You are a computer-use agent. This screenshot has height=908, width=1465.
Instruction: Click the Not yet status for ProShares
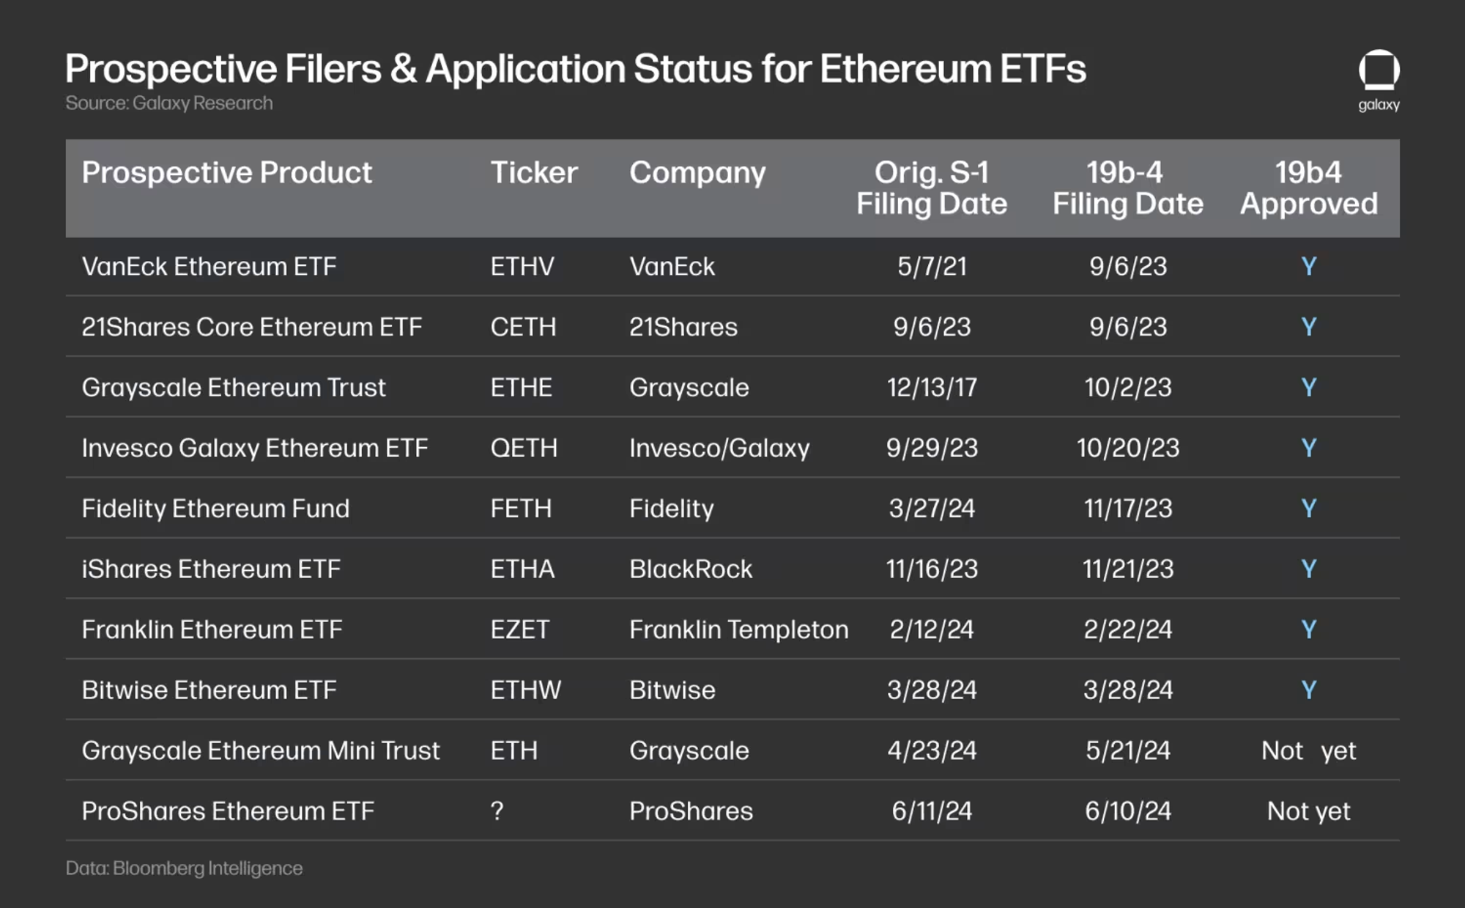click(1308, 811)
